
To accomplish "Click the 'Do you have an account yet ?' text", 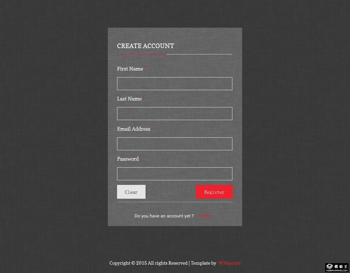I will coord(164,216).
